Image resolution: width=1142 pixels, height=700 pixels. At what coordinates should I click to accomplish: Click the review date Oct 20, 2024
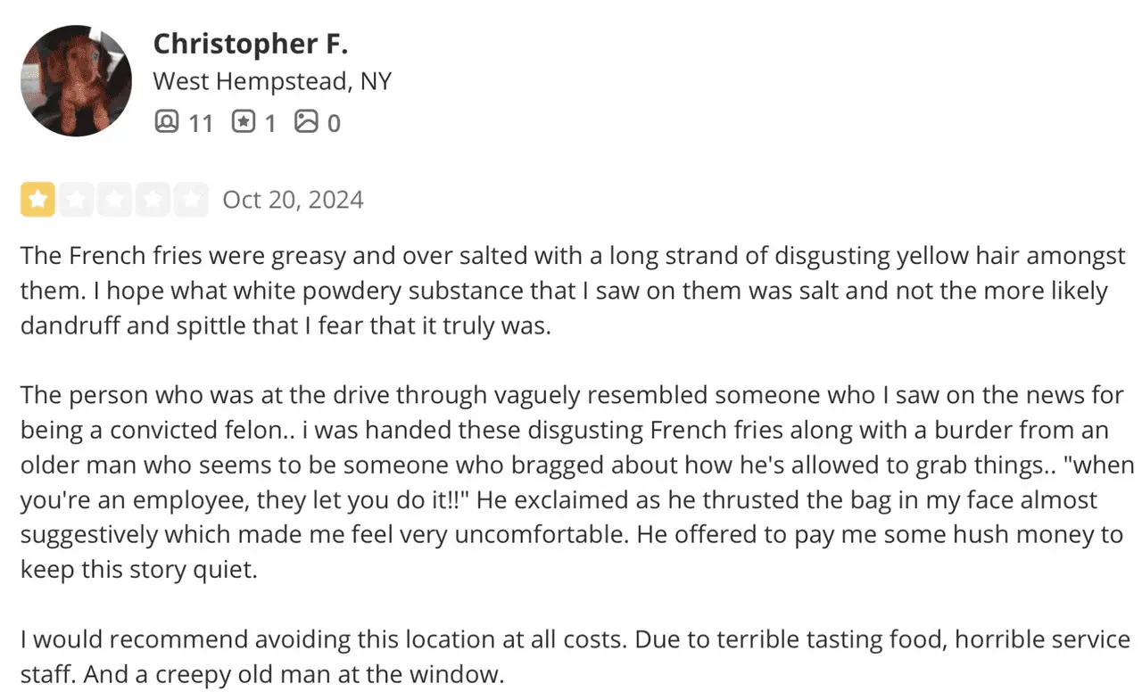pos(293,199)
